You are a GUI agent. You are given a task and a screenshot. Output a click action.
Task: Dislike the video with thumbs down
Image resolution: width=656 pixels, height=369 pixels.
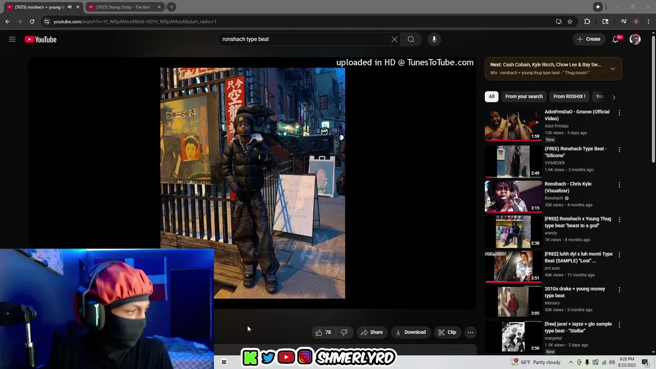(344, 332)
